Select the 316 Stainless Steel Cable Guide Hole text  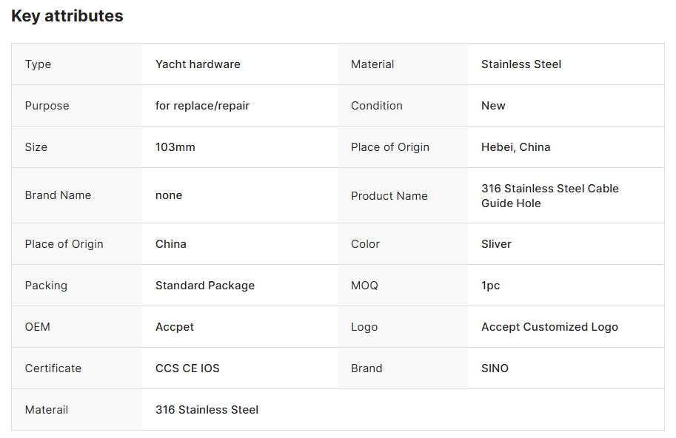click(549, 196)
